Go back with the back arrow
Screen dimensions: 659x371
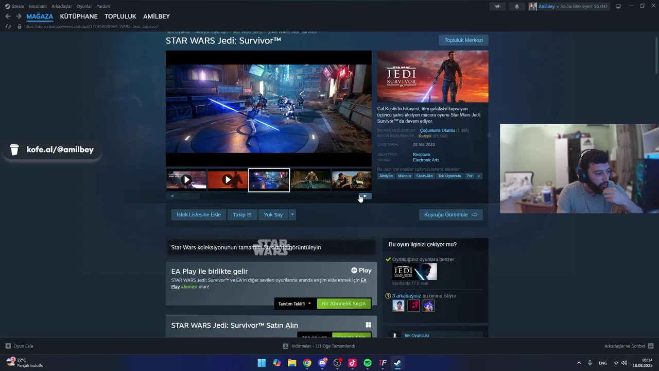(x=8, y=16)
